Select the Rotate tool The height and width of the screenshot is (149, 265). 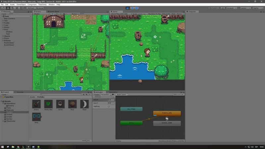13,8
